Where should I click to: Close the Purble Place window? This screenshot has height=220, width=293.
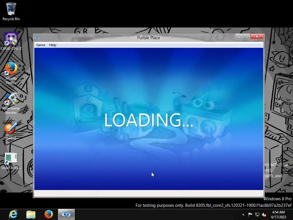pyautogui.click(x=257, y=36)
